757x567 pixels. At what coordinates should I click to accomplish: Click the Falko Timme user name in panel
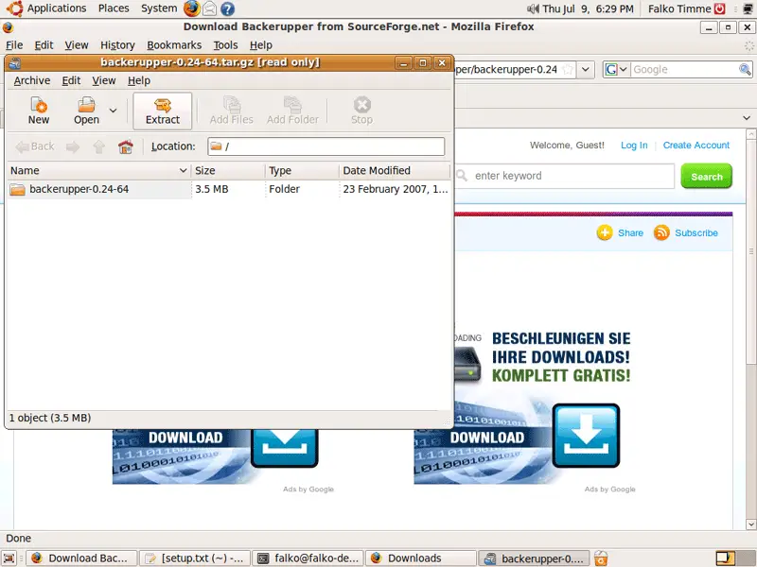(679, 9)
